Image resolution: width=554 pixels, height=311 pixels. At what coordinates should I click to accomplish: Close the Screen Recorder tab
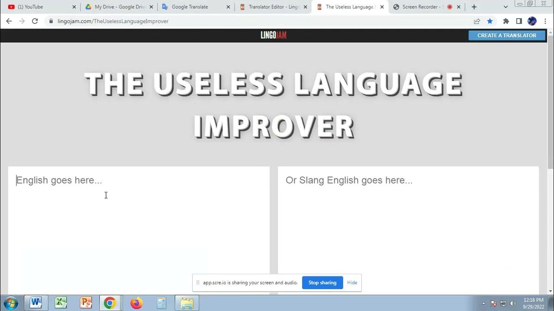(459, 7)
